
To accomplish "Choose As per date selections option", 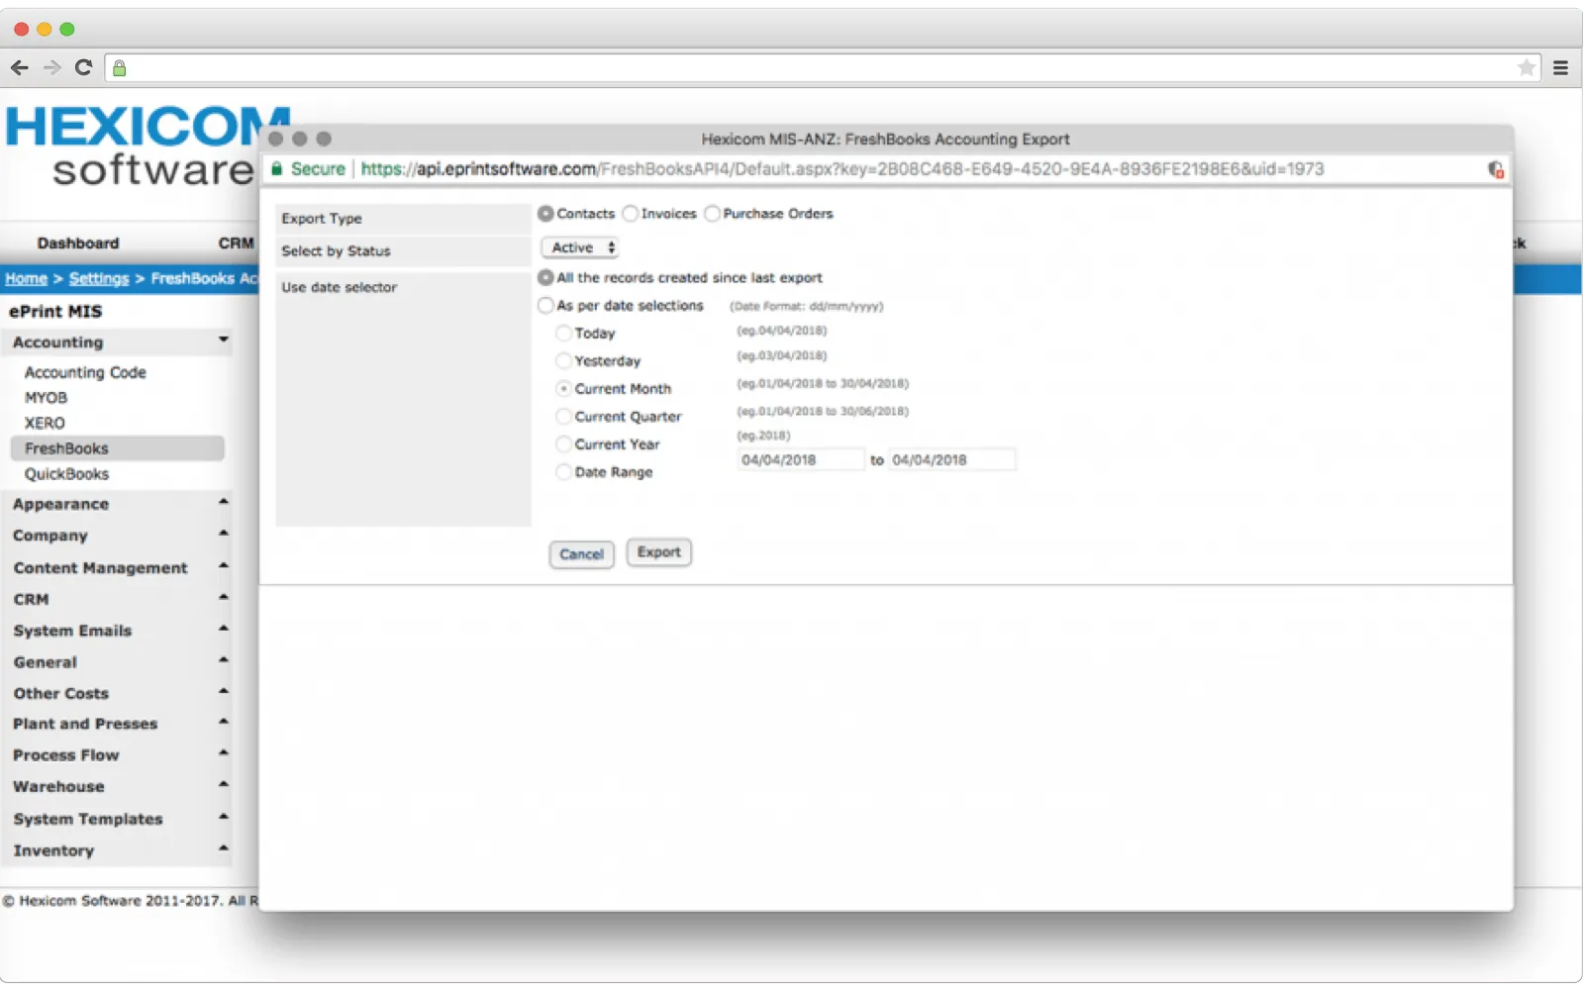I will [545, 306].
